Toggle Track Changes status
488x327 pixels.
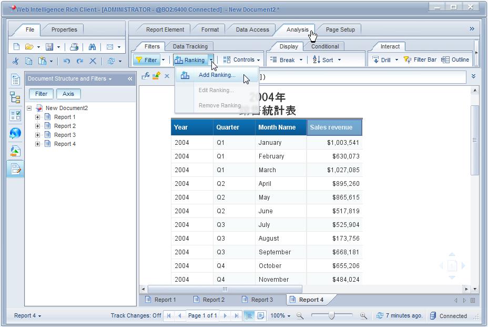tap(136, 315)
